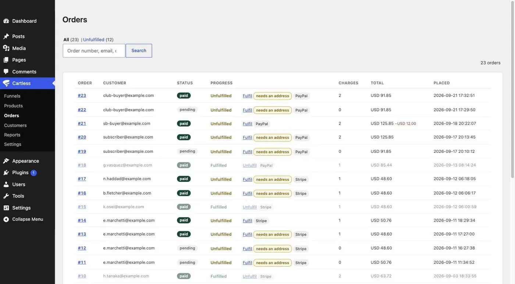This screenshot has height=284, width=515.
Task: Click the Plugins plug icon
Action: pos(6,173)
